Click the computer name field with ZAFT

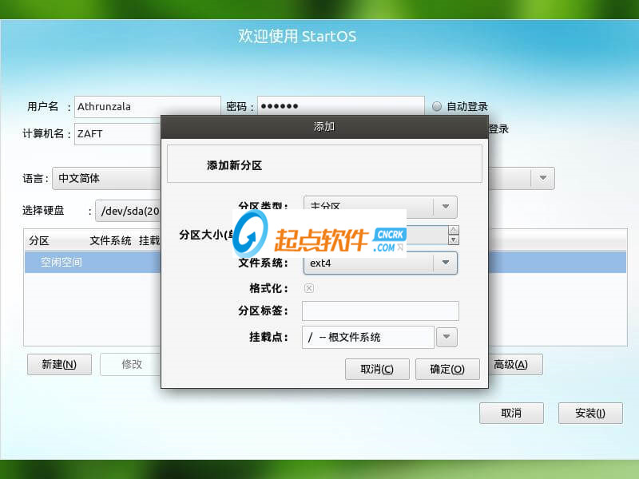pyautogui.click(x=117, y=134)
